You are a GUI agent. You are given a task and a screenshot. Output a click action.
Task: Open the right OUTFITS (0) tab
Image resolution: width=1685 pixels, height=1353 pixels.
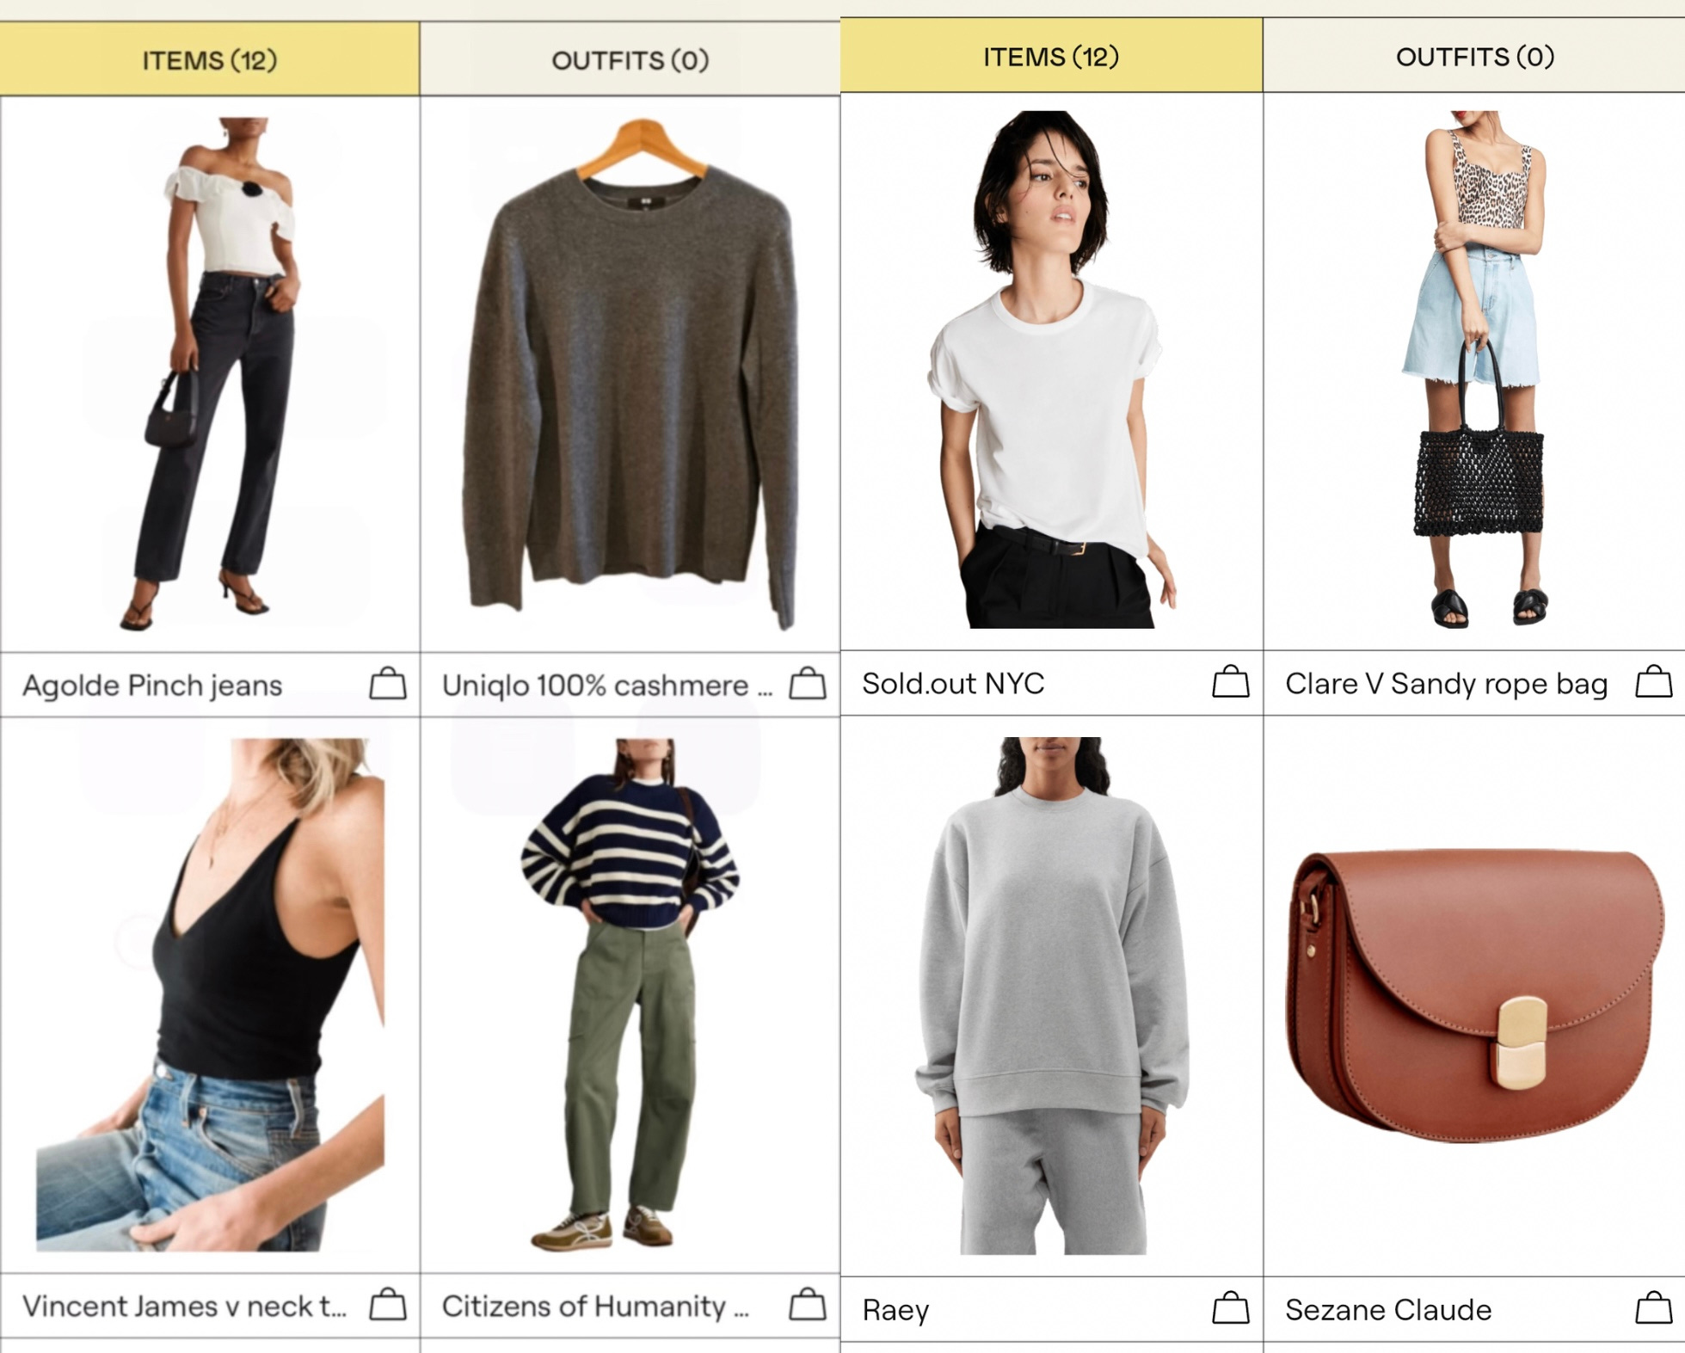(1474, 56)
